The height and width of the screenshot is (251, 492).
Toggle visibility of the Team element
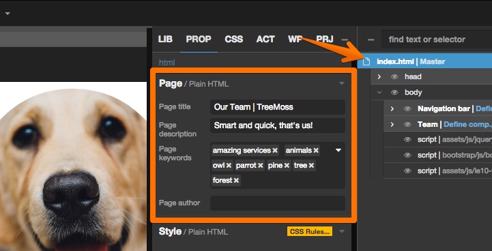pyautogui.click(x=407, y=124)
